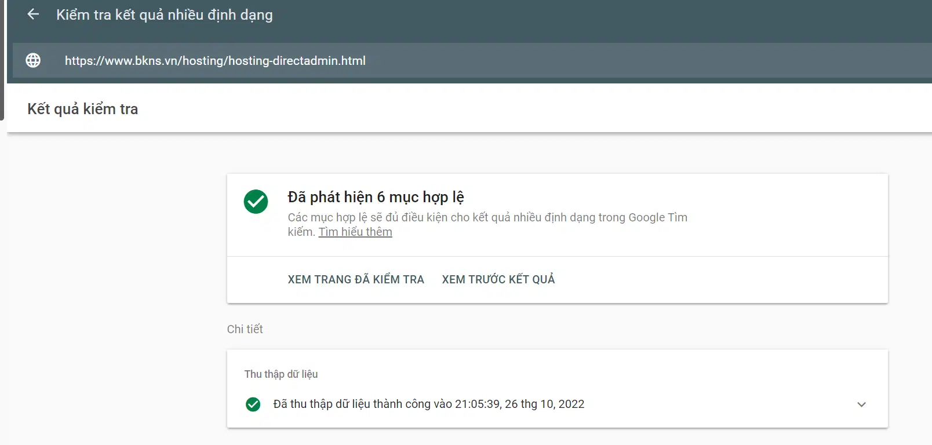Image resolution: width=932 pixels, height=445 pixels.
Task: Click the globe icon beside the URL
Action: (x=33, y=60)
